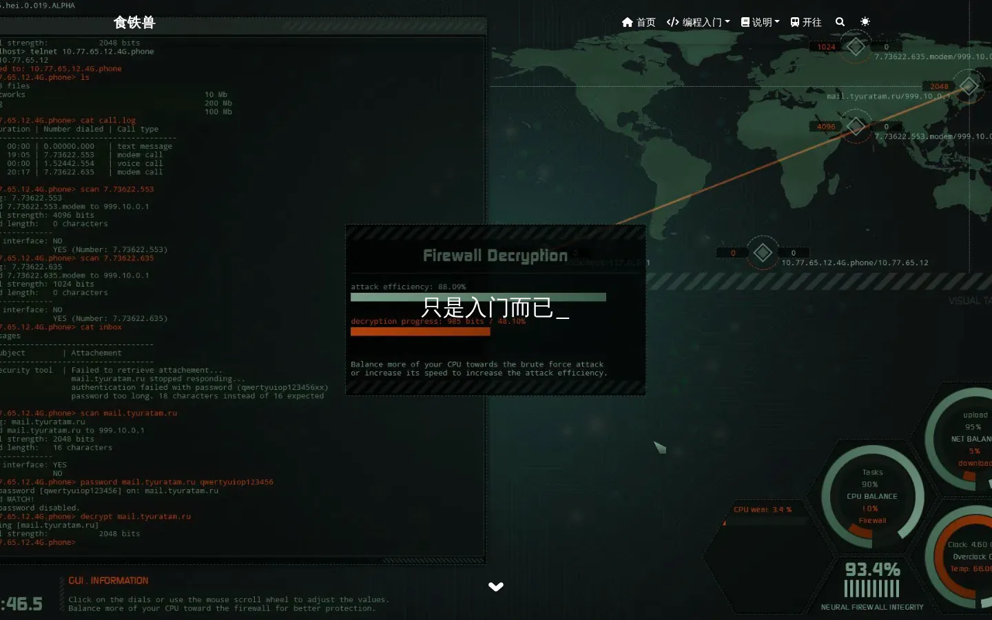Image resolution: width=992 pixels, height=620 pixels.
Task: Click the 食铁兽 site title
Action: [x=134, y=23]
